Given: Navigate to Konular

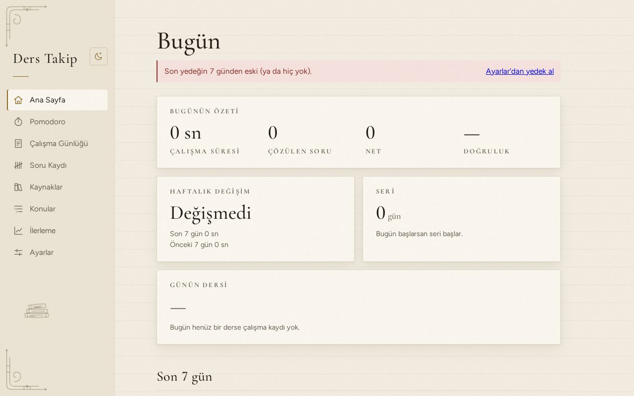Looking at the screenshot, I should [x=57, y=209].
